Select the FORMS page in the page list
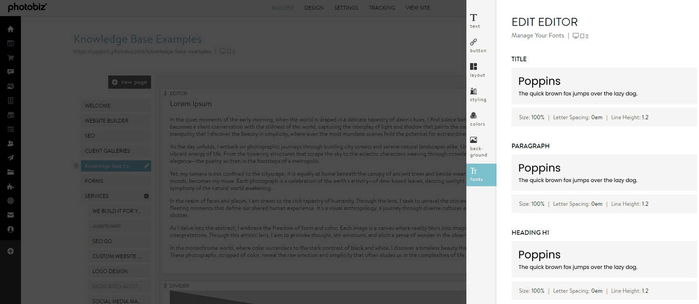Viewport: 699px width, 304px height. click(116, 180)
